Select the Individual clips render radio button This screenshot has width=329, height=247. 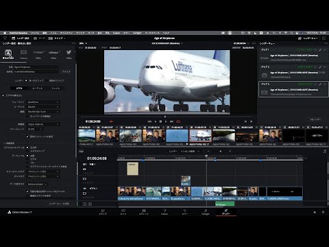point(47,80)
